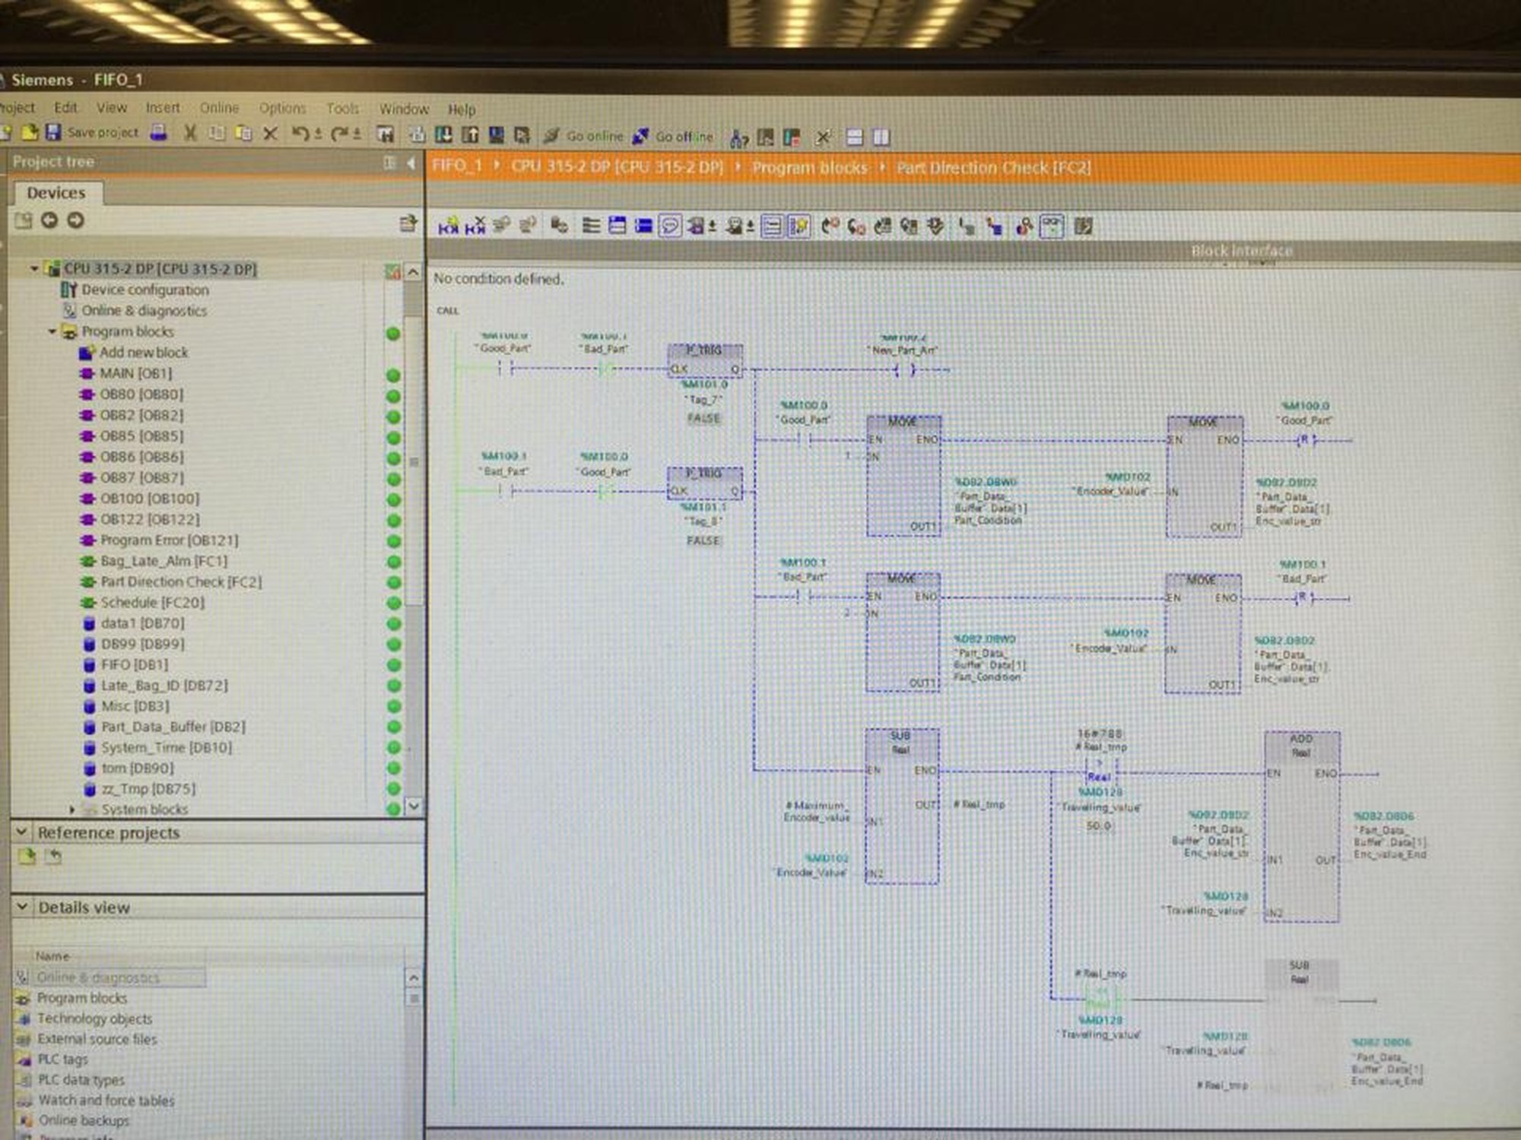Click the Start simulation icon
The height and width of the screenshot is (1140, 1521).
click(x=496, y=135)
